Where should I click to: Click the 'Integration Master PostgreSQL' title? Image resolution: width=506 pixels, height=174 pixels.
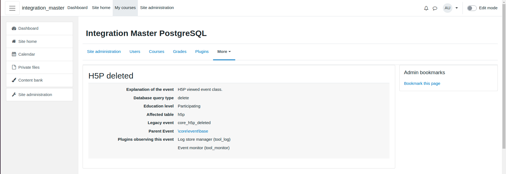coord(146,33)
